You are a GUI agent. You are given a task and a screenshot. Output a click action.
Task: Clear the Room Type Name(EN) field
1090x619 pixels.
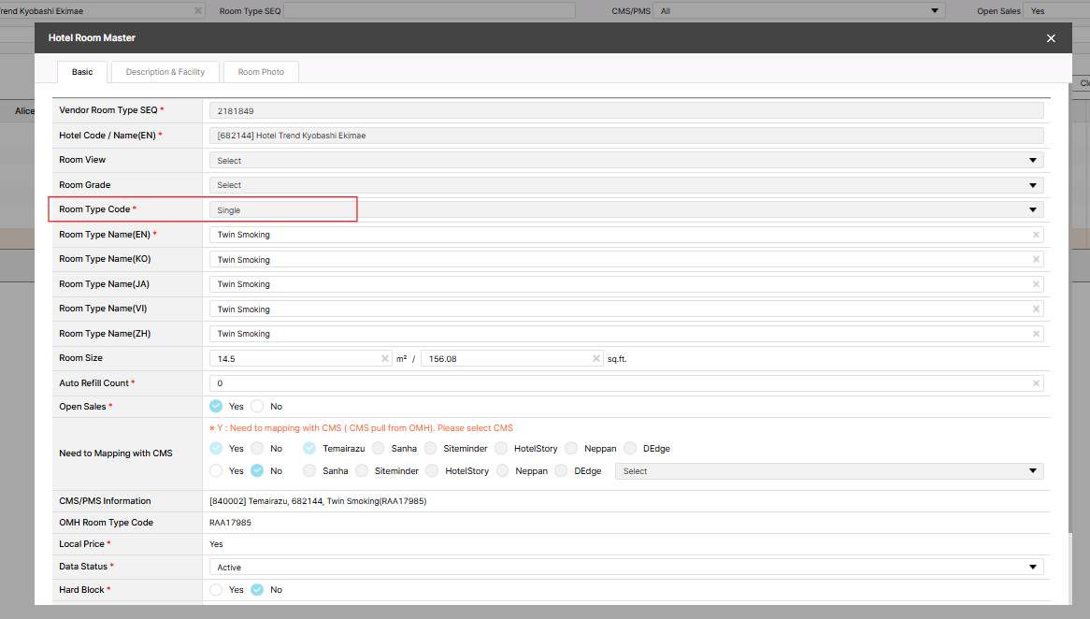tap(1036, 235)
